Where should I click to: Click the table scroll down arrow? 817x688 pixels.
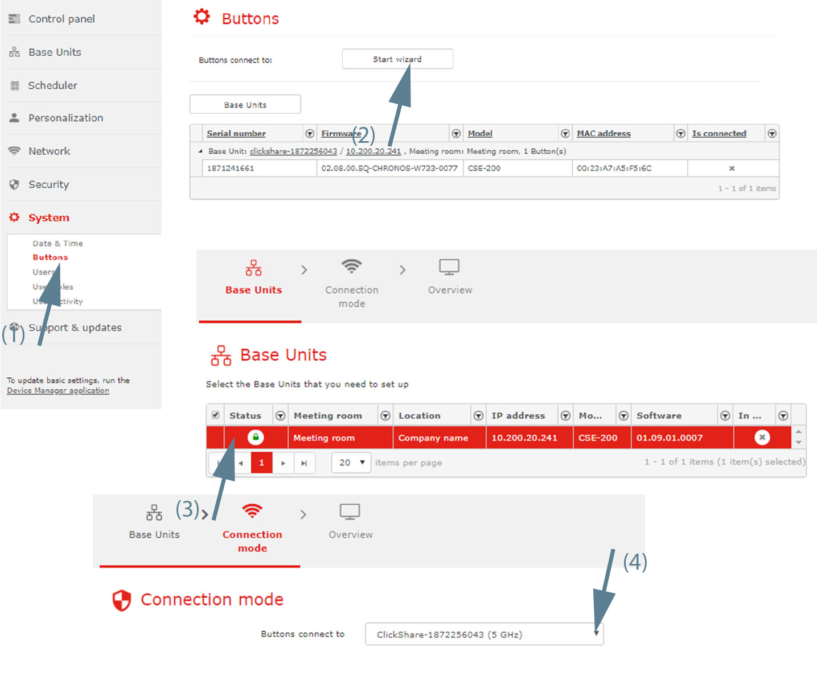pos(799,443)
